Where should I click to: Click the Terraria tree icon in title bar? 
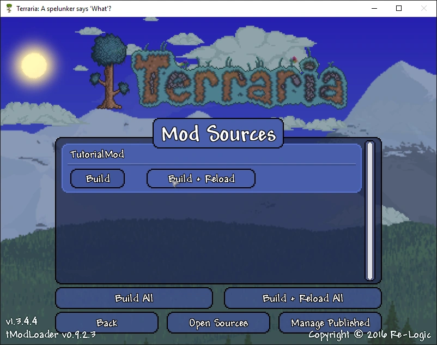point(9,8)
